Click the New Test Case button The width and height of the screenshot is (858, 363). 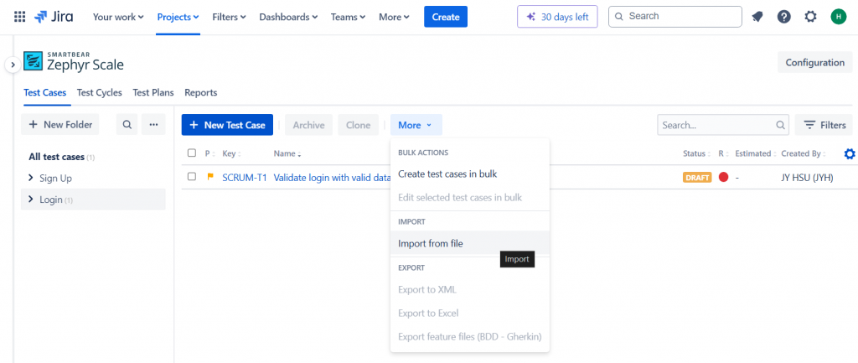[x=227, y=125]
